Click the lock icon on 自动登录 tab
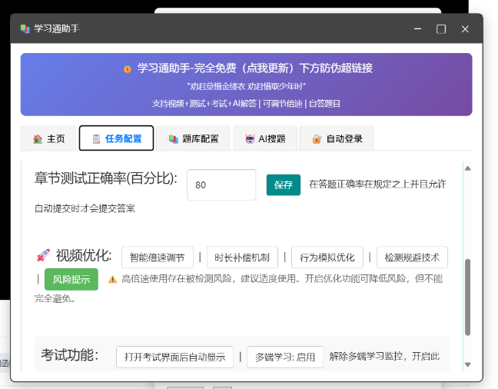The image size is (498, 389). (x=316, y=139)
